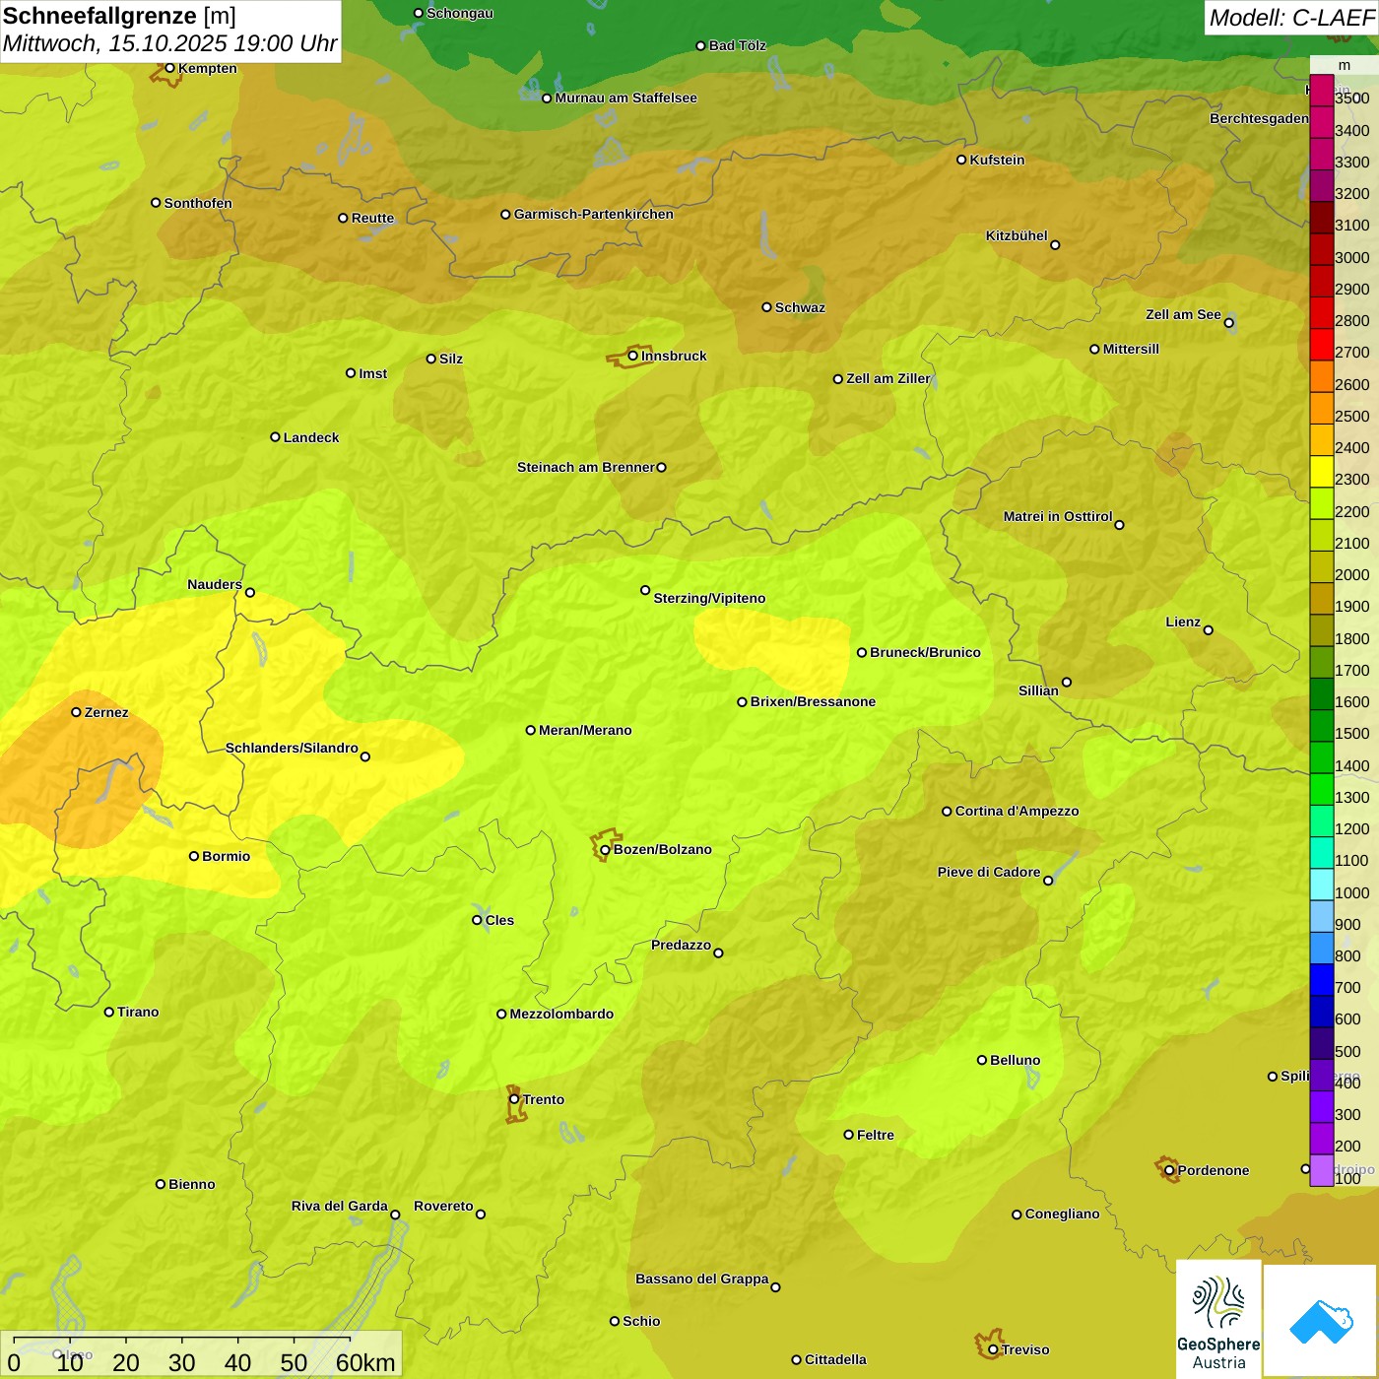Click the Kufstein marker circle
Viewport: 1379px width, 1379px height.
961,160
